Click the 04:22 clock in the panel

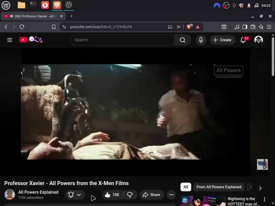point(266,5)
